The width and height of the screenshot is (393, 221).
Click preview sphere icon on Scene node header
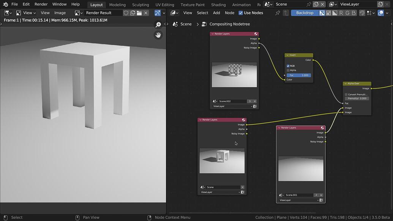coord(243,120)
